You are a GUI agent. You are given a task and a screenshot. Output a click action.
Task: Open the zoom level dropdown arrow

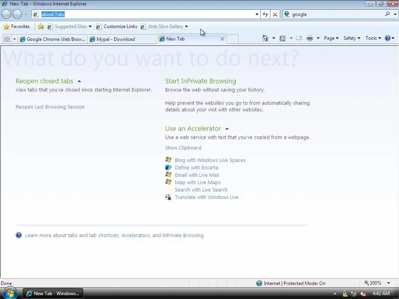(388, 283)
